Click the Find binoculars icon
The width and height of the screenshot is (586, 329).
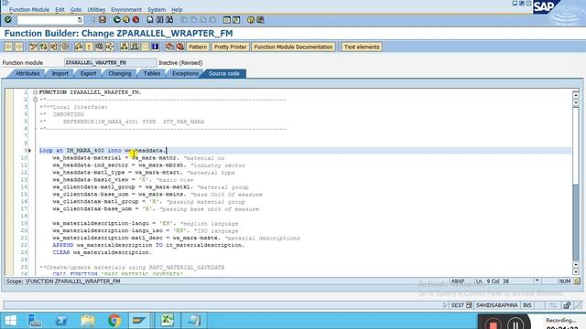click(x=159, y=19)
